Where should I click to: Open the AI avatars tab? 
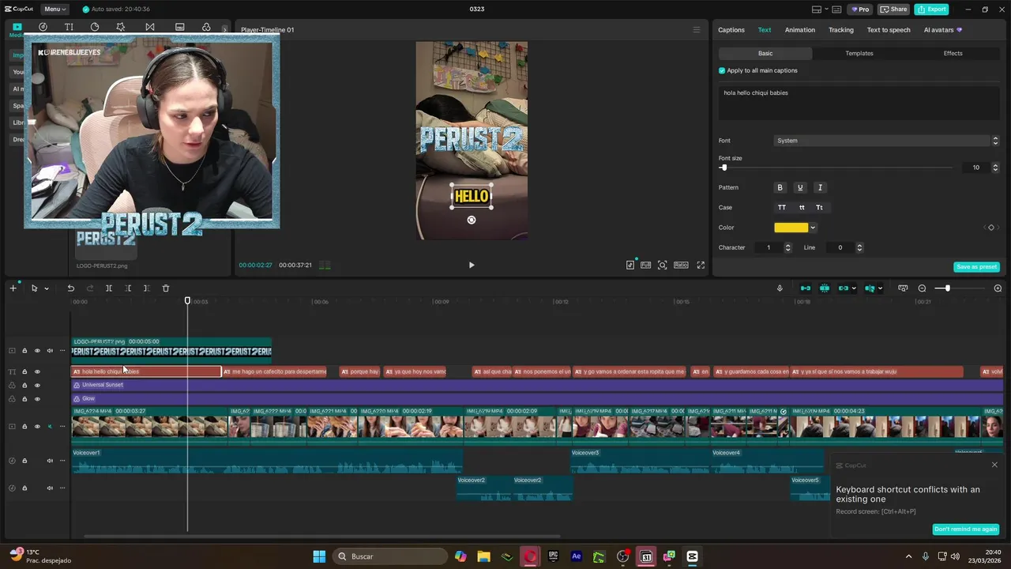(943, 30)
